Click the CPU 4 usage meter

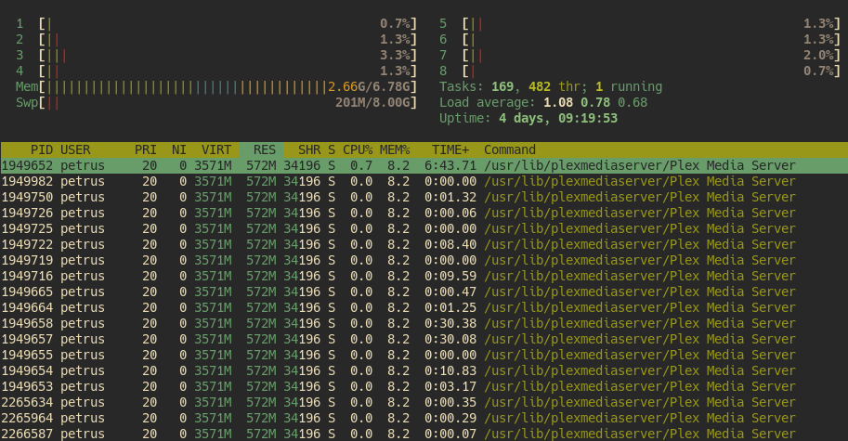point(216,71)
